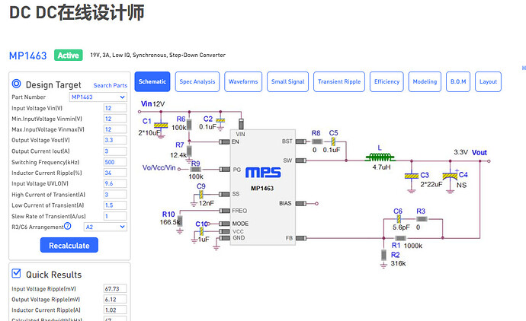Image resolution: width=526 pixels, height=321 pixels.
Task: Select capacitor C5 symbol near BST
Action: 333,141
